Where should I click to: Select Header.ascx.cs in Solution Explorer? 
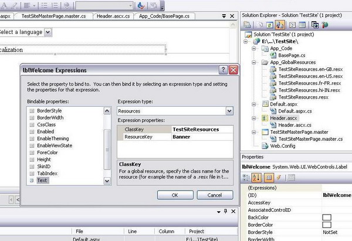click(295, 125)
